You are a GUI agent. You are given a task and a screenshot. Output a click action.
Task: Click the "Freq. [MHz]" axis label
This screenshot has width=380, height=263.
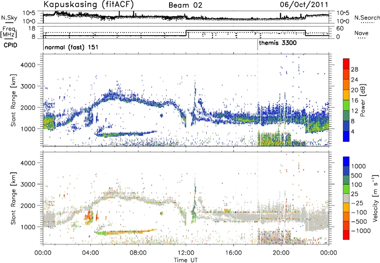point(9,32)
